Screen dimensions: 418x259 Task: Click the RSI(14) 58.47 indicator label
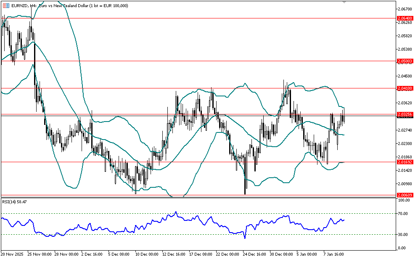pos(14,202)
